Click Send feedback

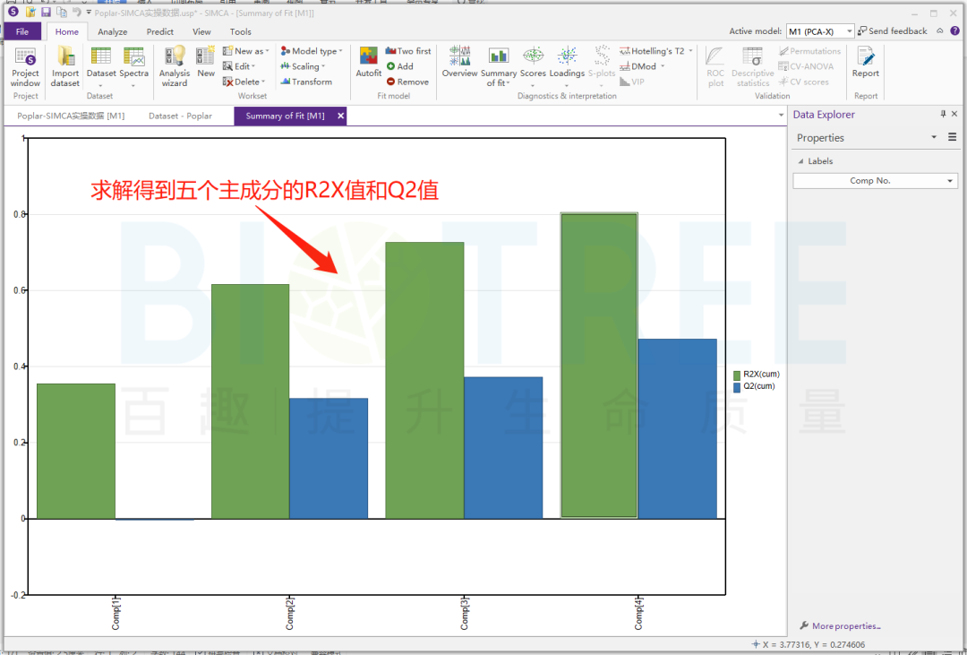coord(892,31)
